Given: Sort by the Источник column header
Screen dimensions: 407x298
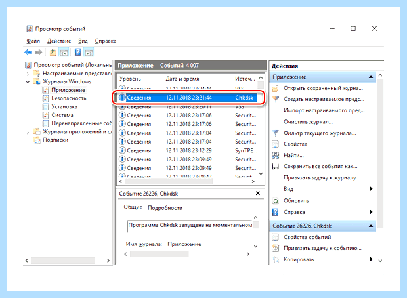Looking at the screenshot, I should (x=245, y=79).
